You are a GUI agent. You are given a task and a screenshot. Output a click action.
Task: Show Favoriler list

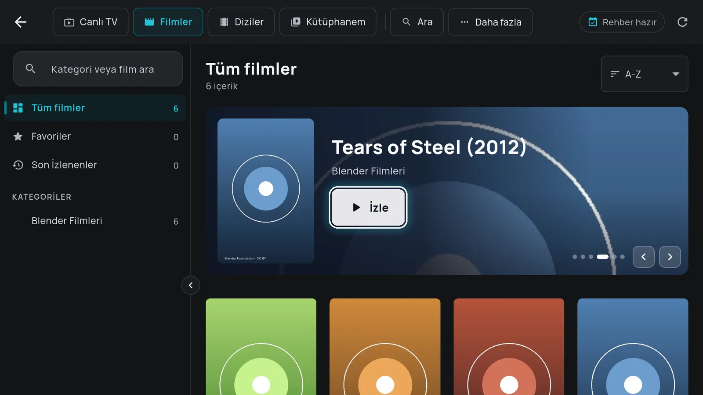[95, 136]
